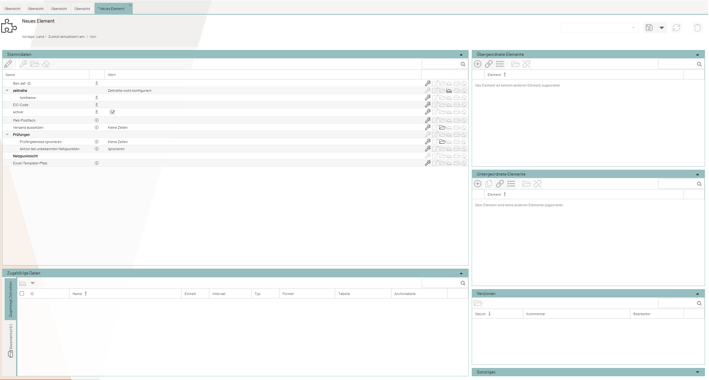Add new element in Übergeordnete Elemente
The height and width of the screenshot is (380, 709).
478,64
